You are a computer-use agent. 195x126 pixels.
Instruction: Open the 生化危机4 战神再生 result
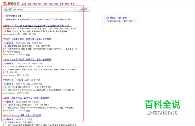pyautogui.click(x=26, y=98)
